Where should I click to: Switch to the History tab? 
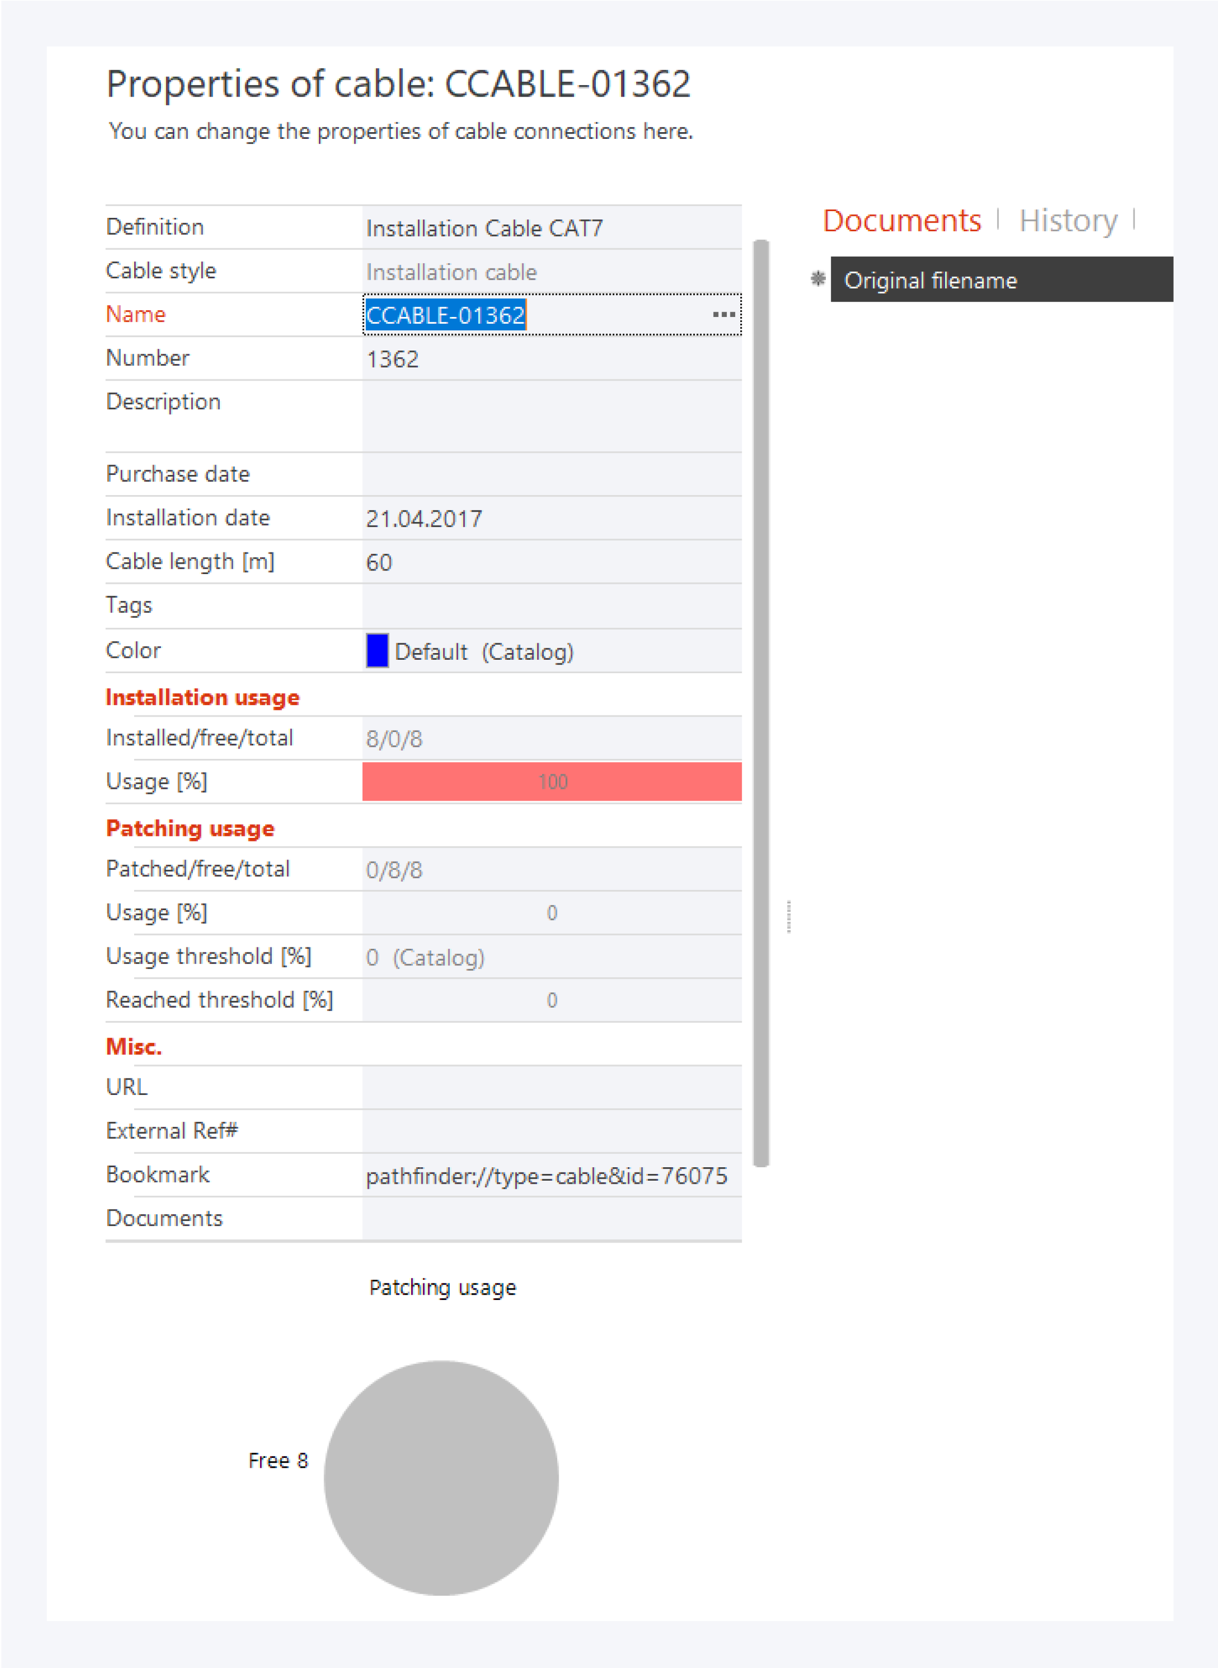1067,220
